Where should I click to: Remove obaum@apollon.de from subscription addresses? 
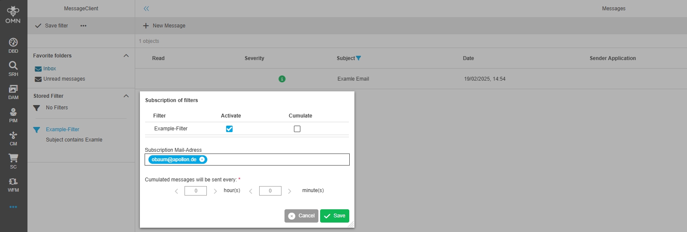[202, 160]
